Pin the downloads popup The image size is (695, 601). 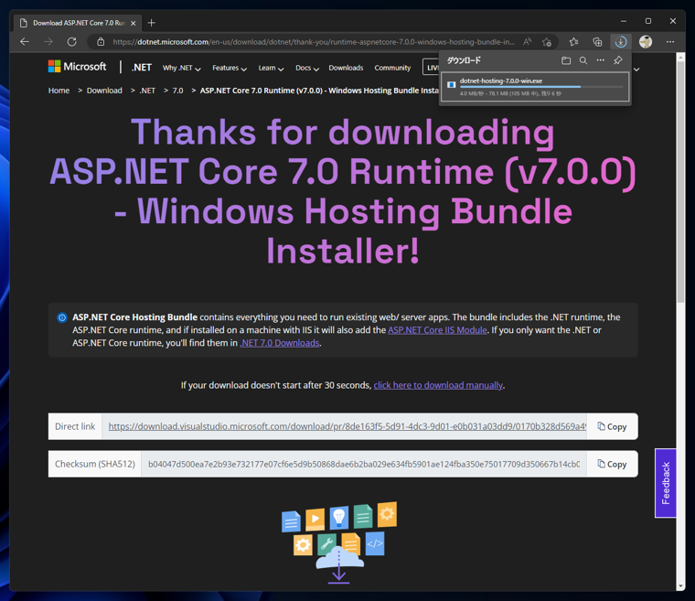(x=618, y=60)
